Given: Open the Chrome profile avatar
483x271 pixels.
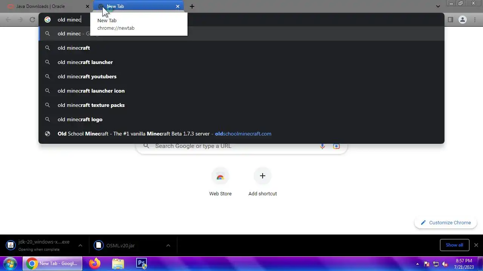Looking at the screenshot, I should tap(462, 20).
